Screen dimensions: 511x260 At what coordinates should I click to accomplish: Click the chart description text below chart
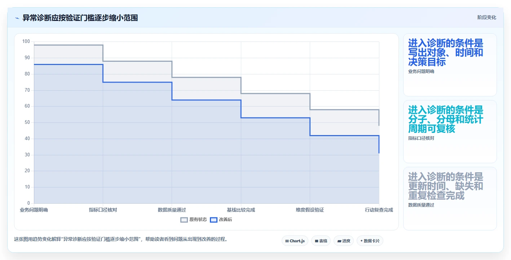tap(121, 239)
